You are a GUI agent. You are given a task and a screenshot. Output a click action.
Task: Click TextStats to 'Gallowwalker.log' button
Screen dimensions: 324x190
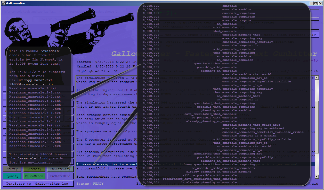point(38,184)
